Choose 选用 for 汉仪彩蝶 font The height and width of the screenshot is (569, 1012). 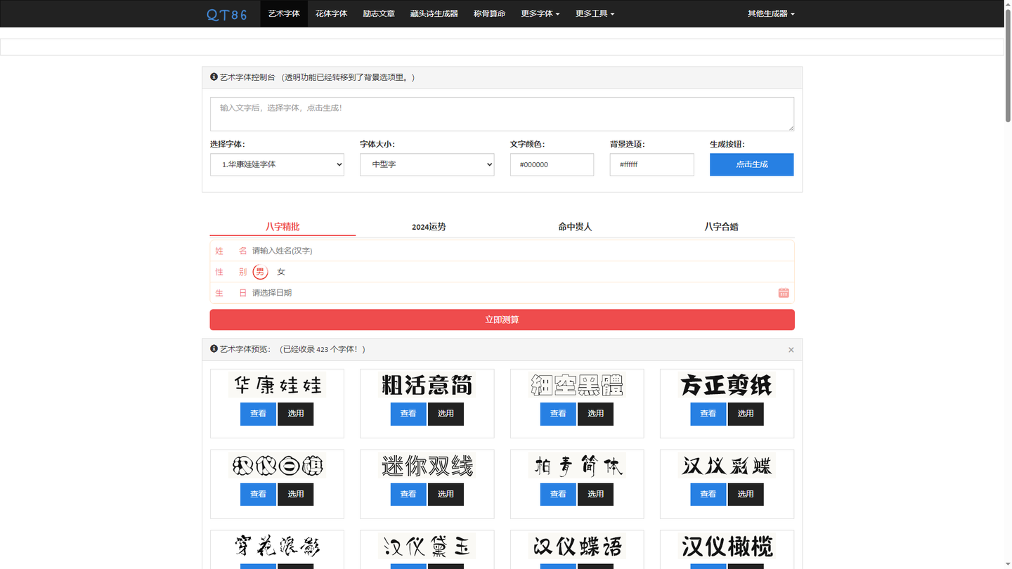tap(746, 495)
